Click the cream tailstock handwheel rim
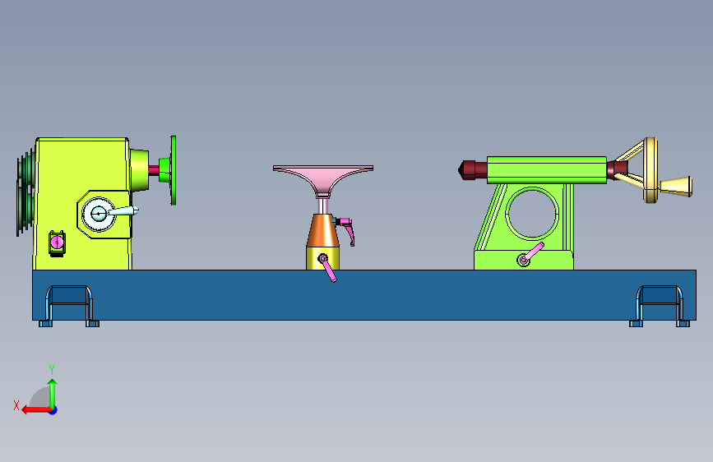Image resolution: width=713 pixels, height=462 pixels. [x=650, y=170]
